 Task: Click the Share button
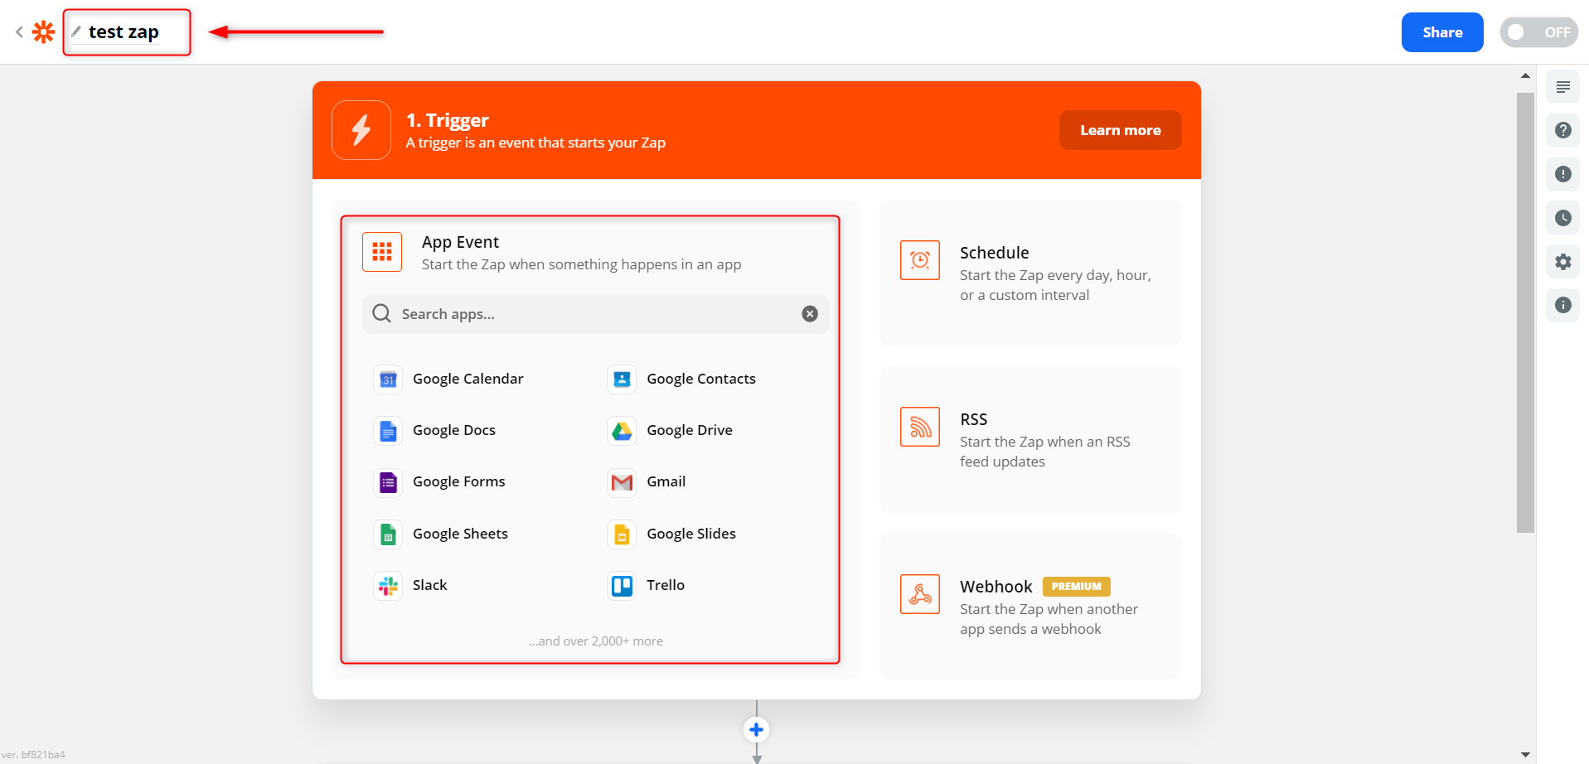1441,32
